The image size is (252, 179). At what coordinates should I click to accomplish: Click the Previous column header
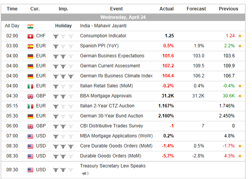tap(229, 9)
